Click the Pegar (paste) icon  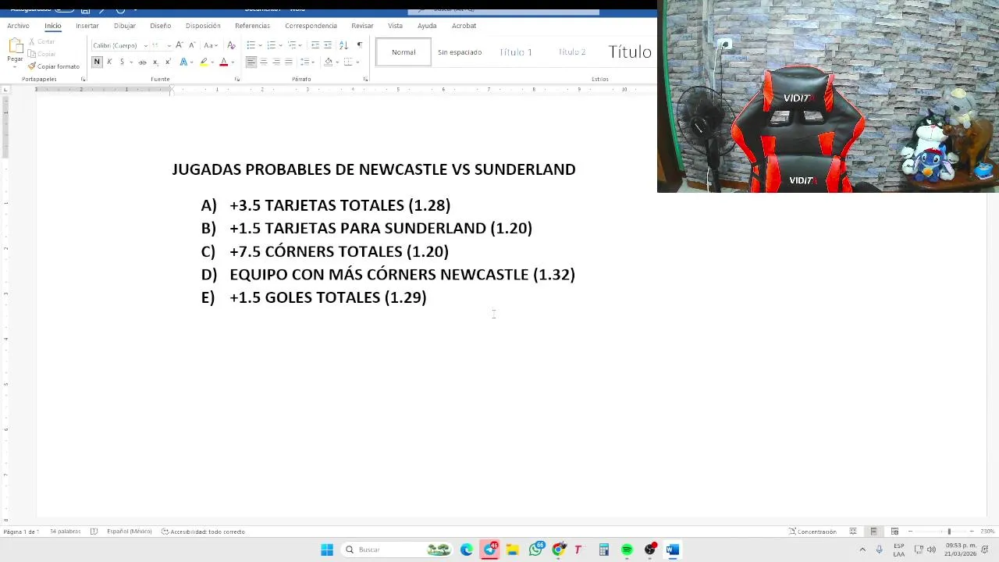(x=15, y=46)
